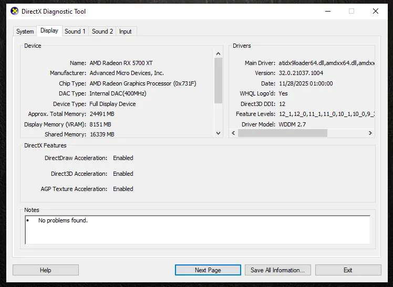
Task: Click DirectDraw Acceleration Enabled value
Action: 123,158
